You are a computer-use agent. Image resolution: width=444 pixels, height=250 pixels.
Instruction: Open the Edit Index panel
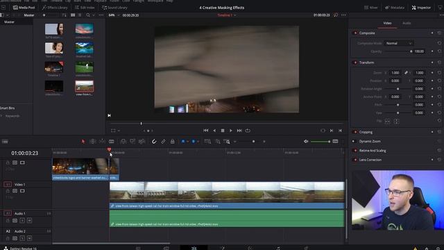pyautogui.click(x=85, y=8)
